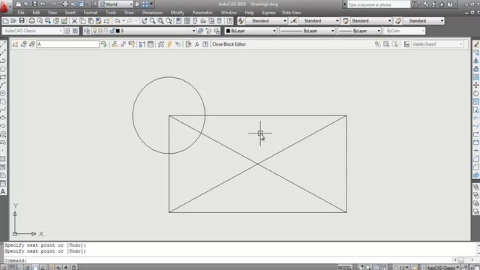This screenshot has width=480, height=270.
Task: Open the File menu
Action: point(21,13)
